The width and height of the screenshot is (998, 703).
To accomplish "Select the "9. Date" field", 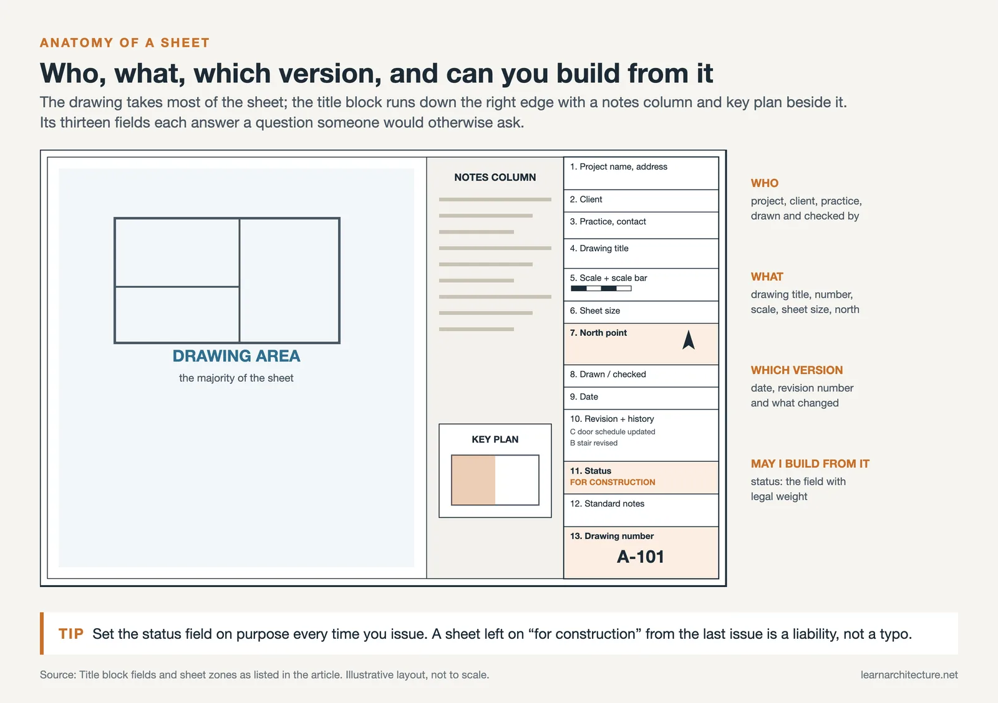I will pyautogui.click(x=641, y=398).
